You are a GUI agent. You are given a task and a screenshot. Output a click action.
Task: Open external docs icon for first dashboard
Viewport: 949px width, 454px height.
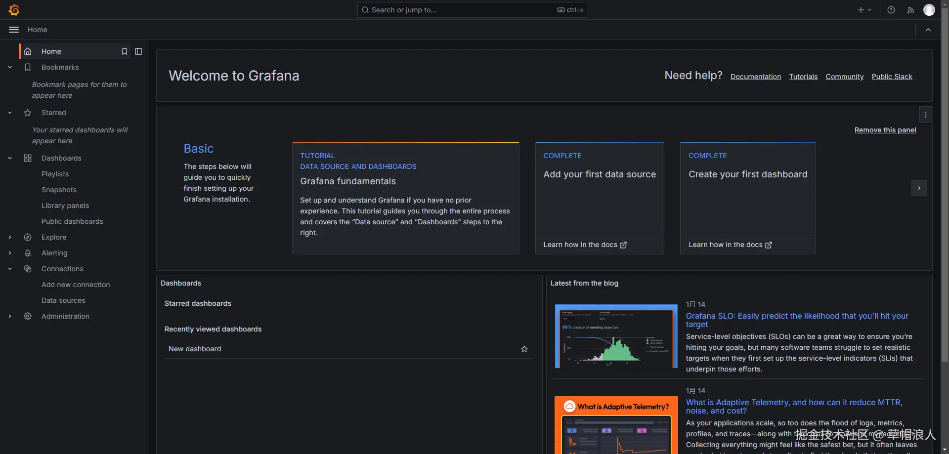pos(769,245)
